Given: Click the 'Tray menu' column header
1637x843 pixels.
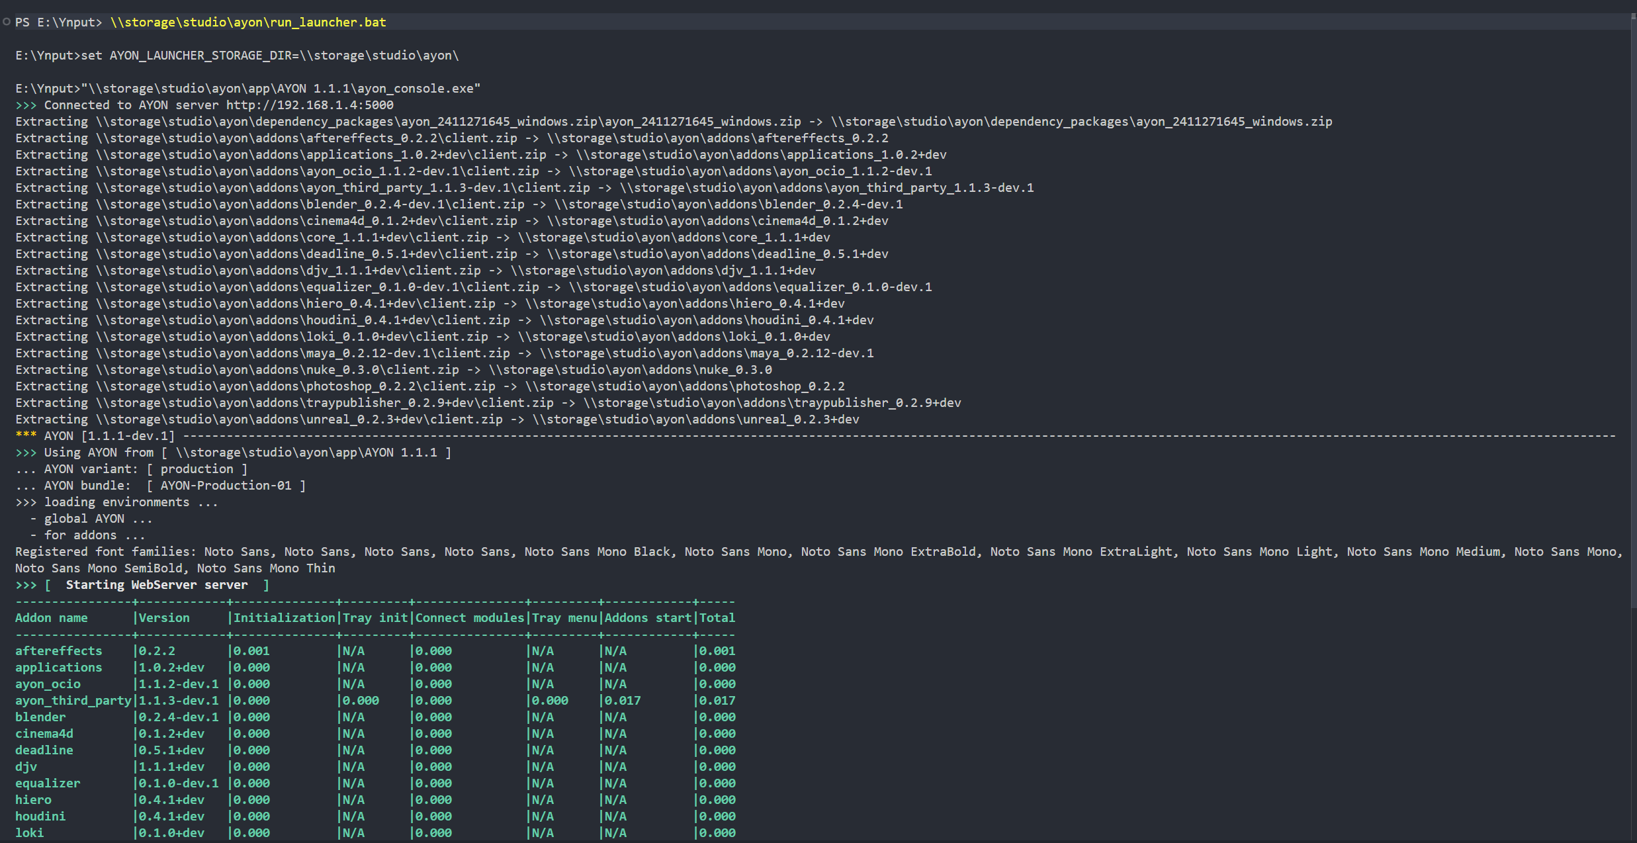Looking at the screenshot, I should pos(564,617).
